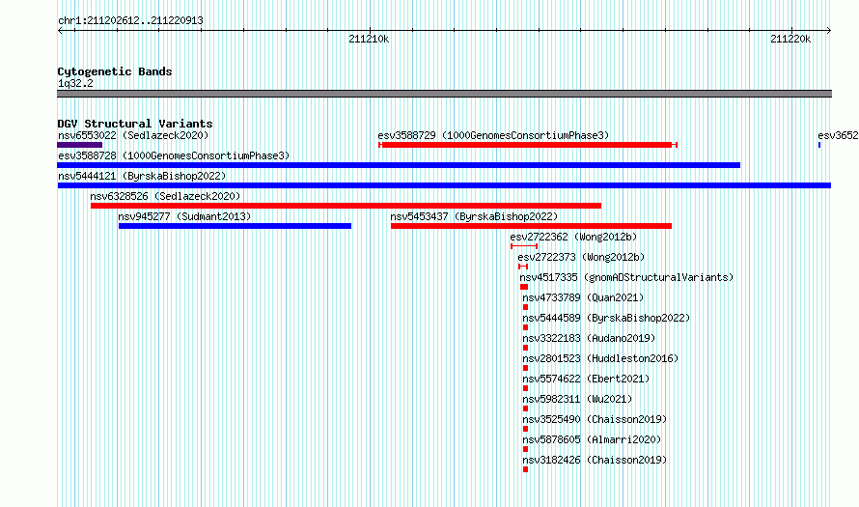Open the nsv4517335 (gnomADStructuralVariants) label
This screenshot has width=859, height=507.
(626, 277)
